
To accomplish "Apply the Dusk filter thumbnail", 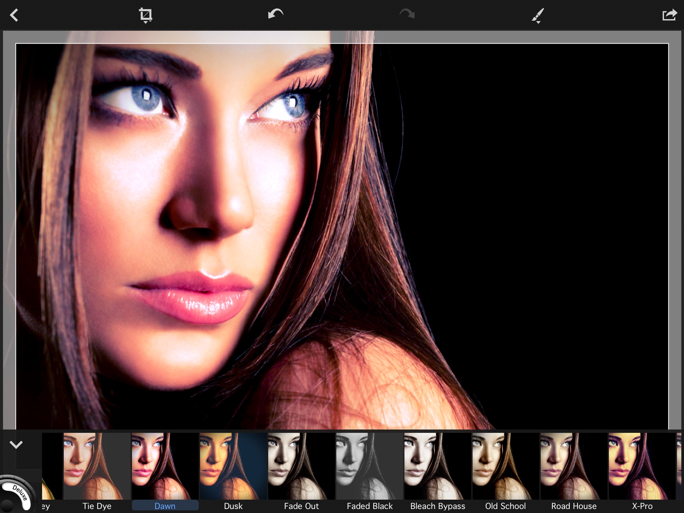I will 233,466.
